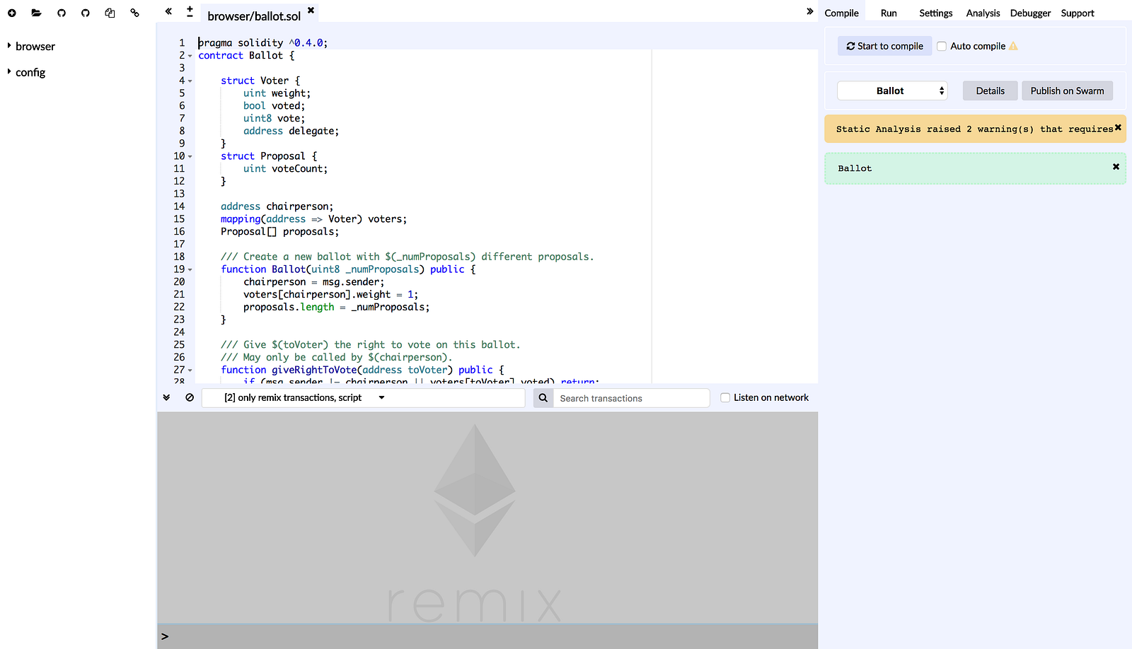This screenshot has height=649, width=1132.
Task: Click the GitHub icon beside the open-folder icon
Action: point(62,13)
